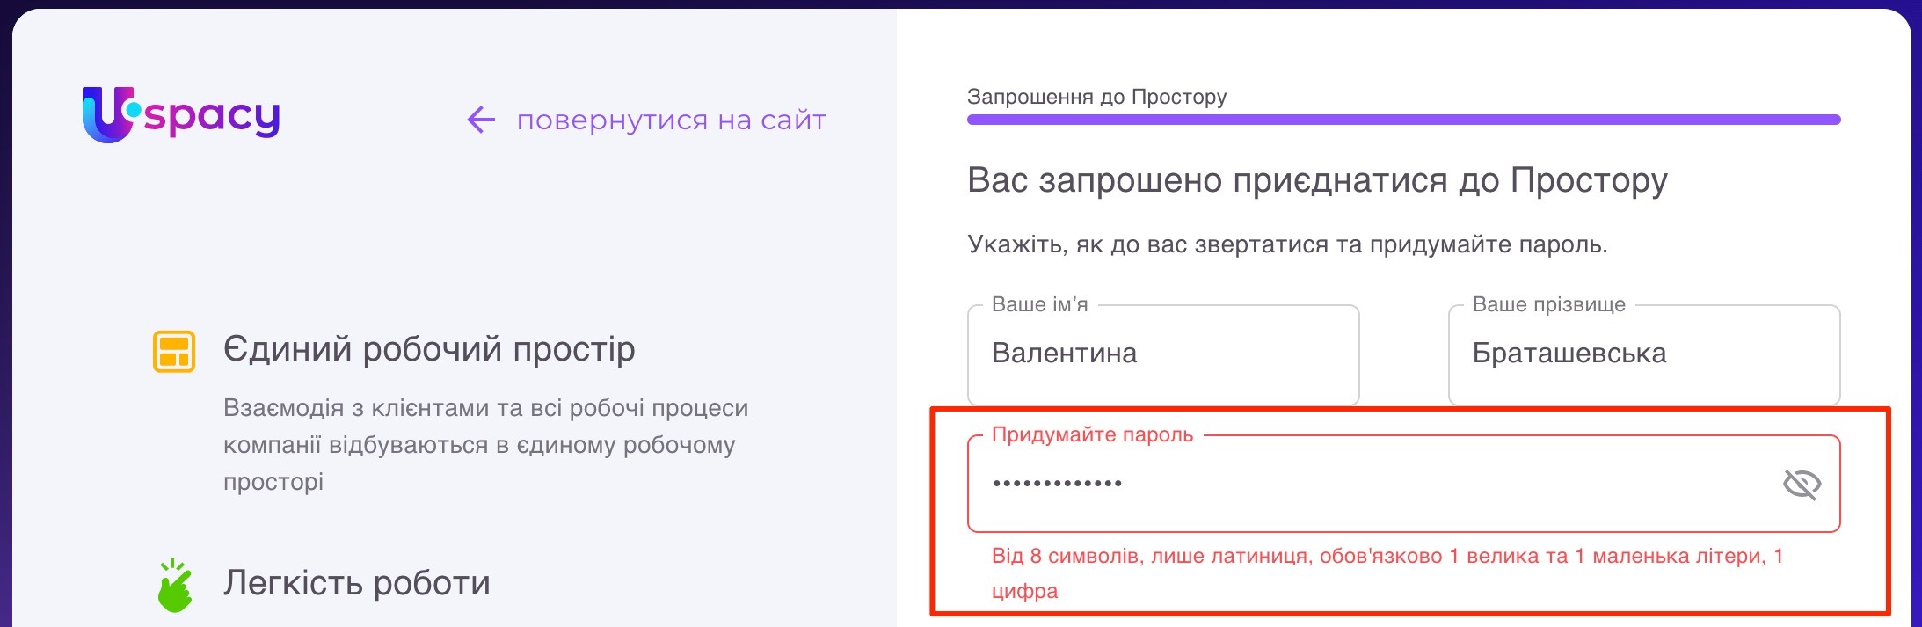Focus the first name field containing Валентина
The width and height of the screenshot is (1922, 627).
[1162, 354]
